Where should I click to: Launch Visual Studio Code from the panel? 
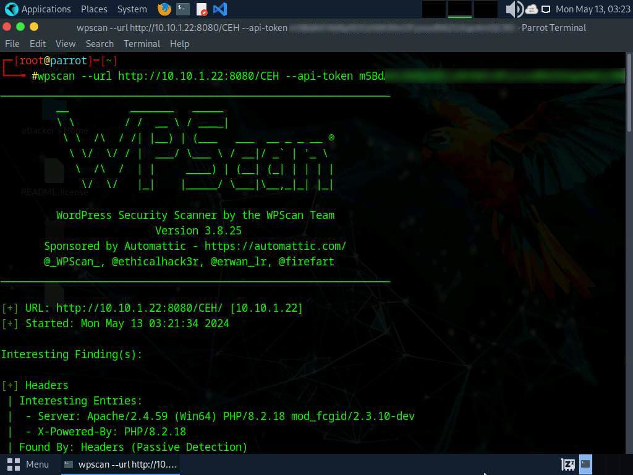click(x=219, y=9)
